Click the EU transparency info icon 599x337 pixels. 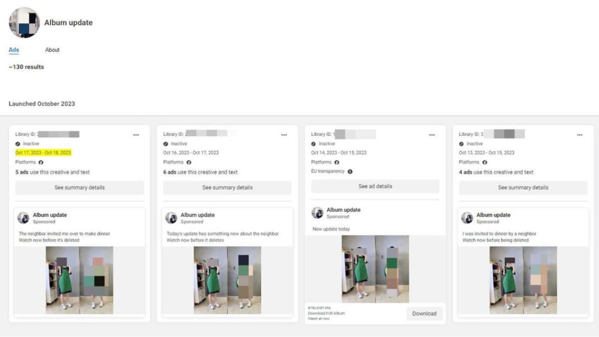pyautogui.click(x=350, y=171)
